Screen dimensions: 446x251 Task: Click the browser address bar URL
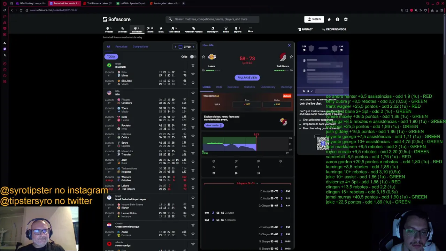(x=54, y=10)
